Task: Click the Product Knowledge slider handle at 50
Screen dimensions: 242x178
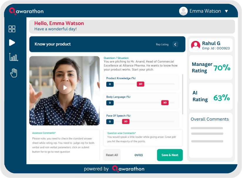Action: coord(140,84)
